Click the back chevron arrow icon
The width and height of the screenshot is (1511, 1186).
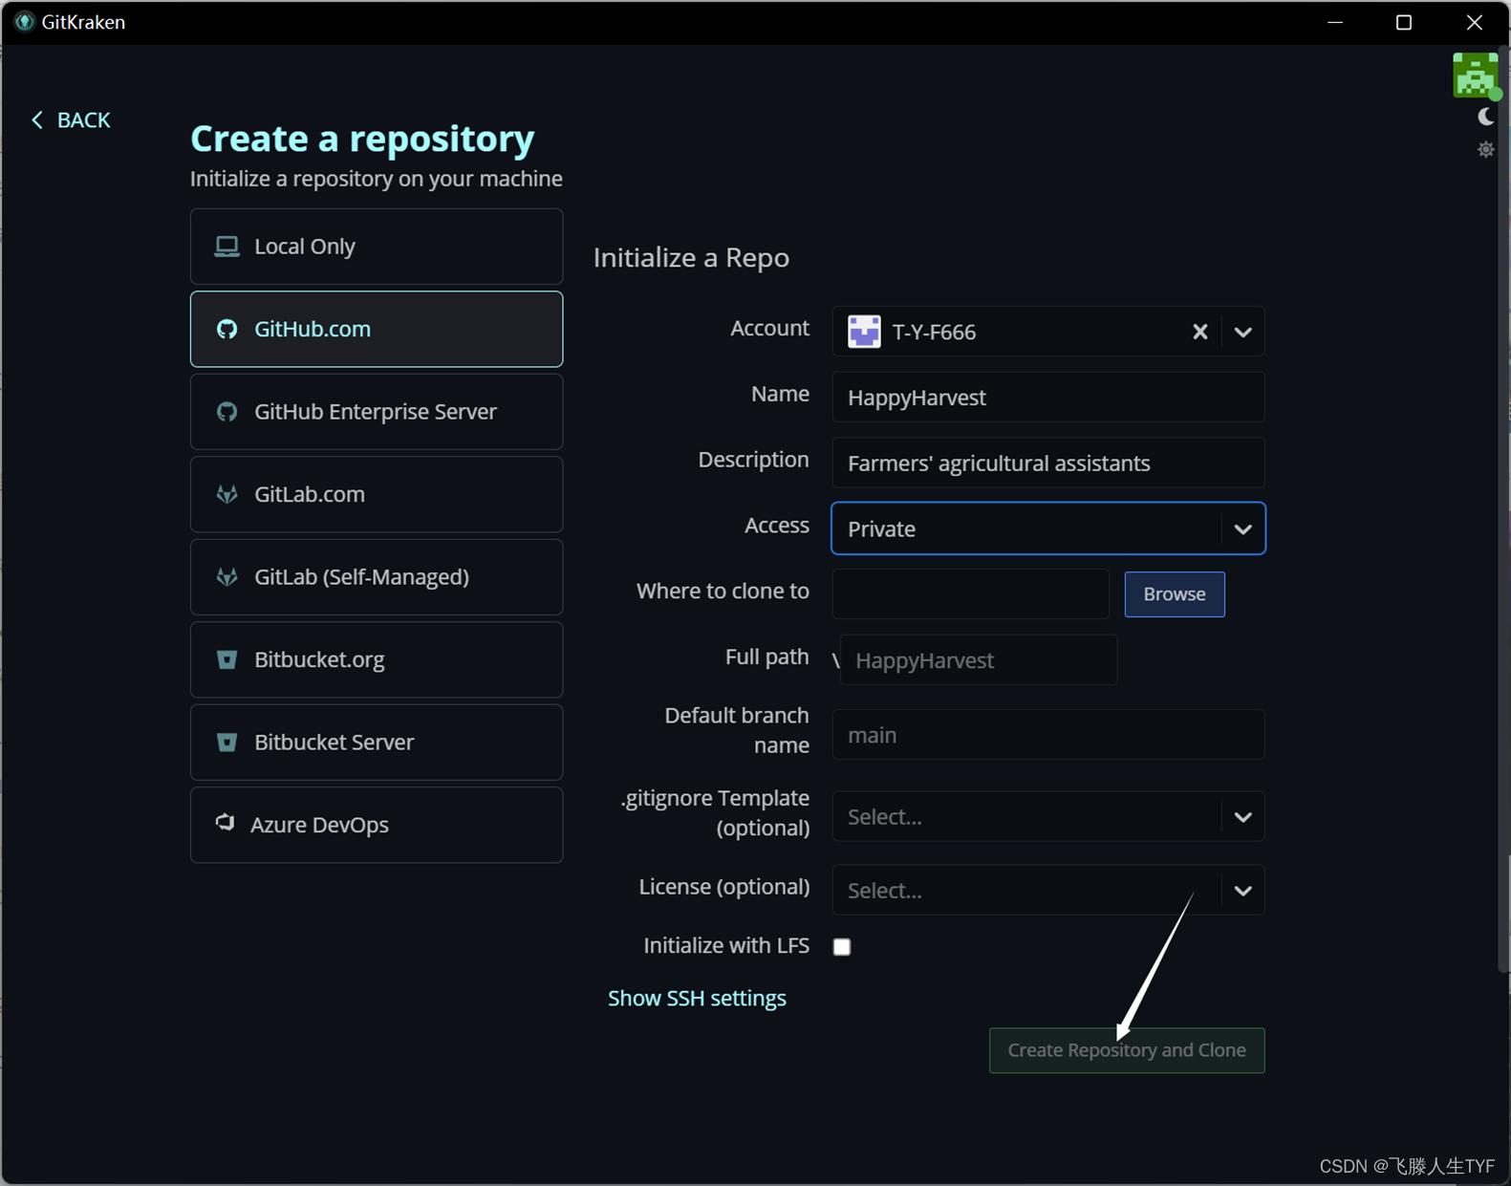pos(37,119)
